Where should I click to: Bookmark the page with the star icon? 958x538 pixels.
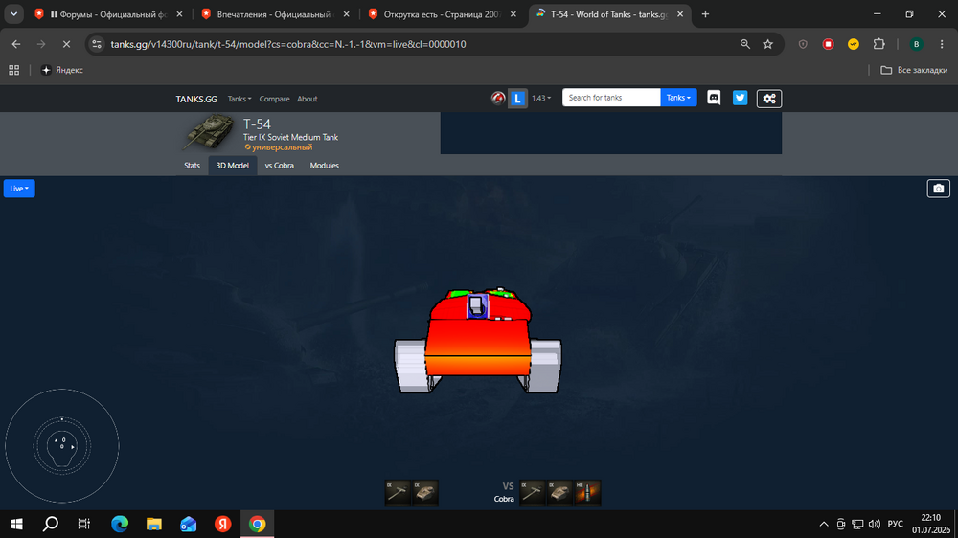(768, 44)
